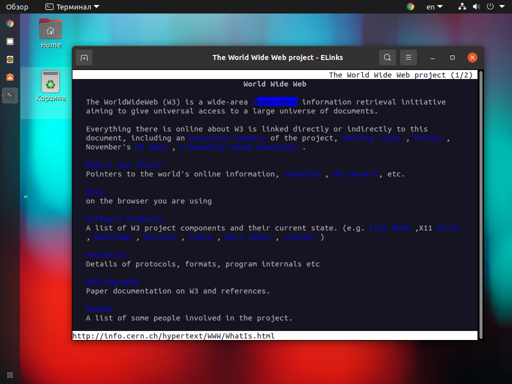Open the Mail robot link
This screenshot has width=512, height=384.
coord(247,237)
